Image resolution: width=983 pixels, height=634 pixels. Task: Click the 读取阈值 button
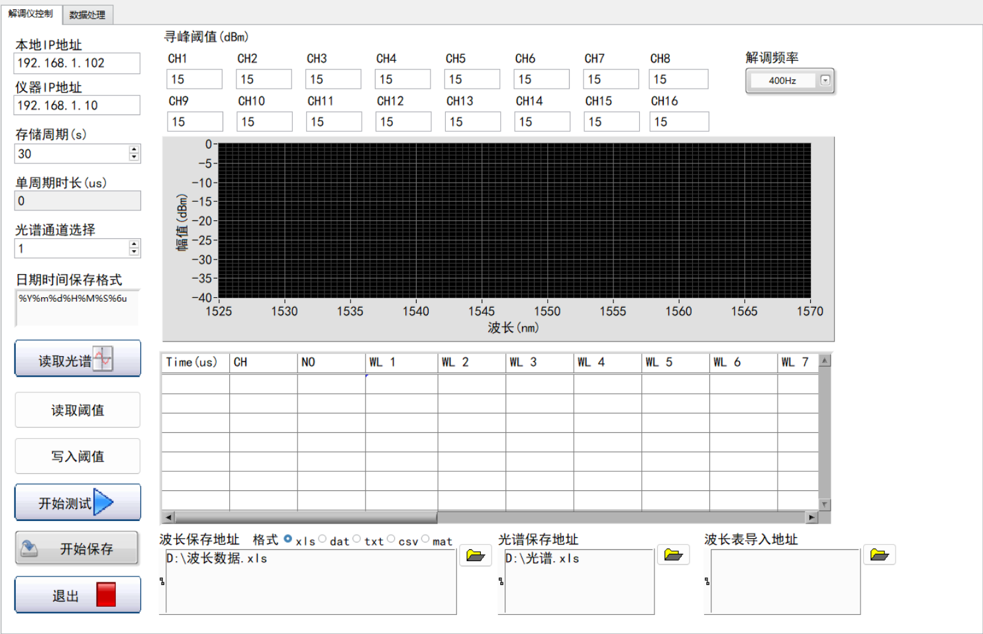point(78,410)
